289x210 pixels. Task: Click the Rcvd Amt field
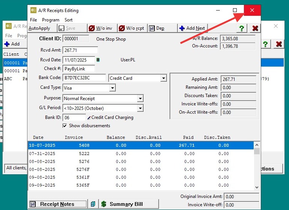tap(80, 50)
